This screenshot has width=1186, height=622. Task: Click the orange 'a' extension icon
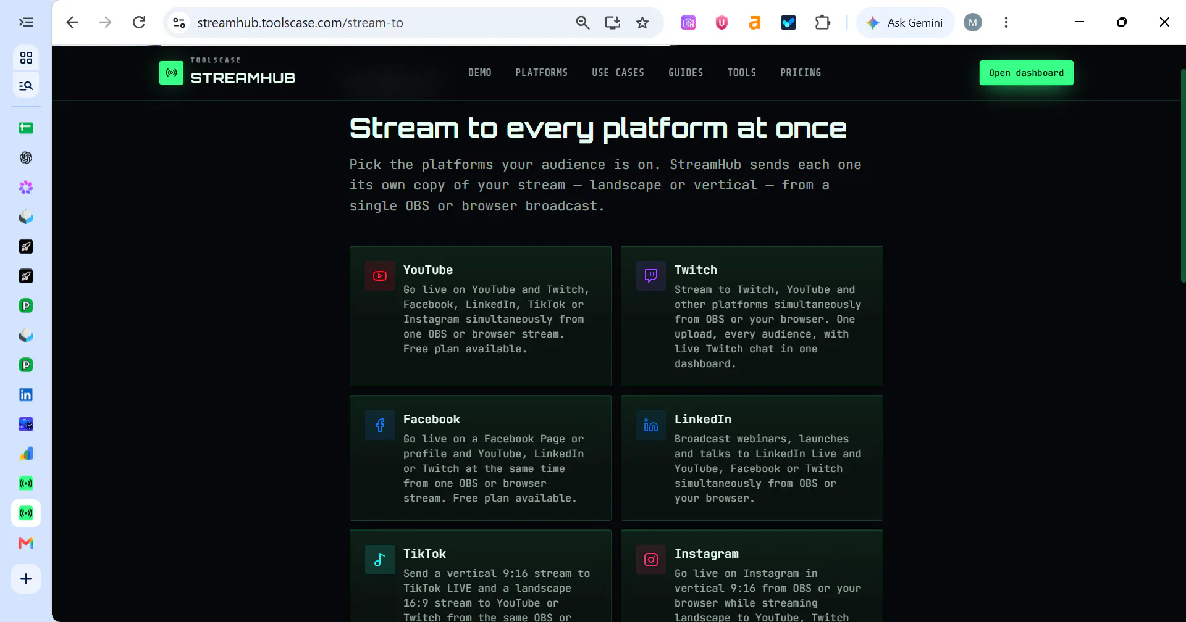(x=754, y=23)
